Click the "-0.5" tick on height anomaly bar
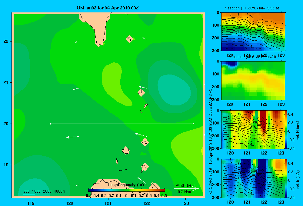 (x=88, y=196)
